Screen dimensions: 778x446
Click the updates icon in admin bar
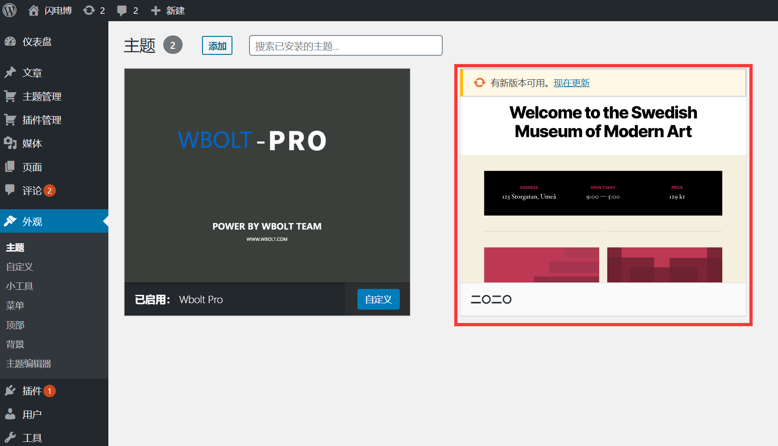(89, 11)
